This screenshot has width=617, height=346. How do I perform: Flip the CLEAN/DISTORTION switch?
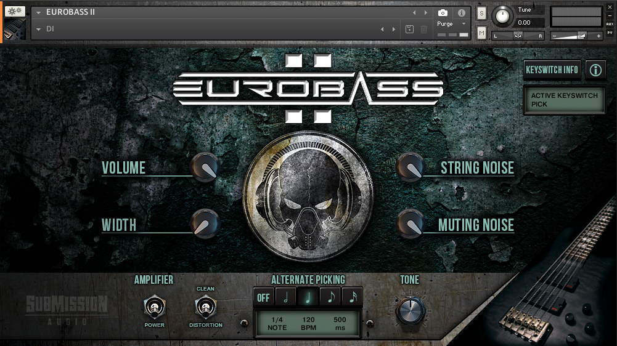205,307
